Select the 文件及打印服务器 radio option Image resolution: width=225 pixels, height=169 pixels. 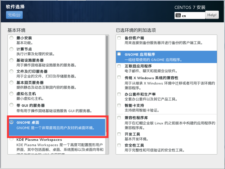(x=11, y=71)
